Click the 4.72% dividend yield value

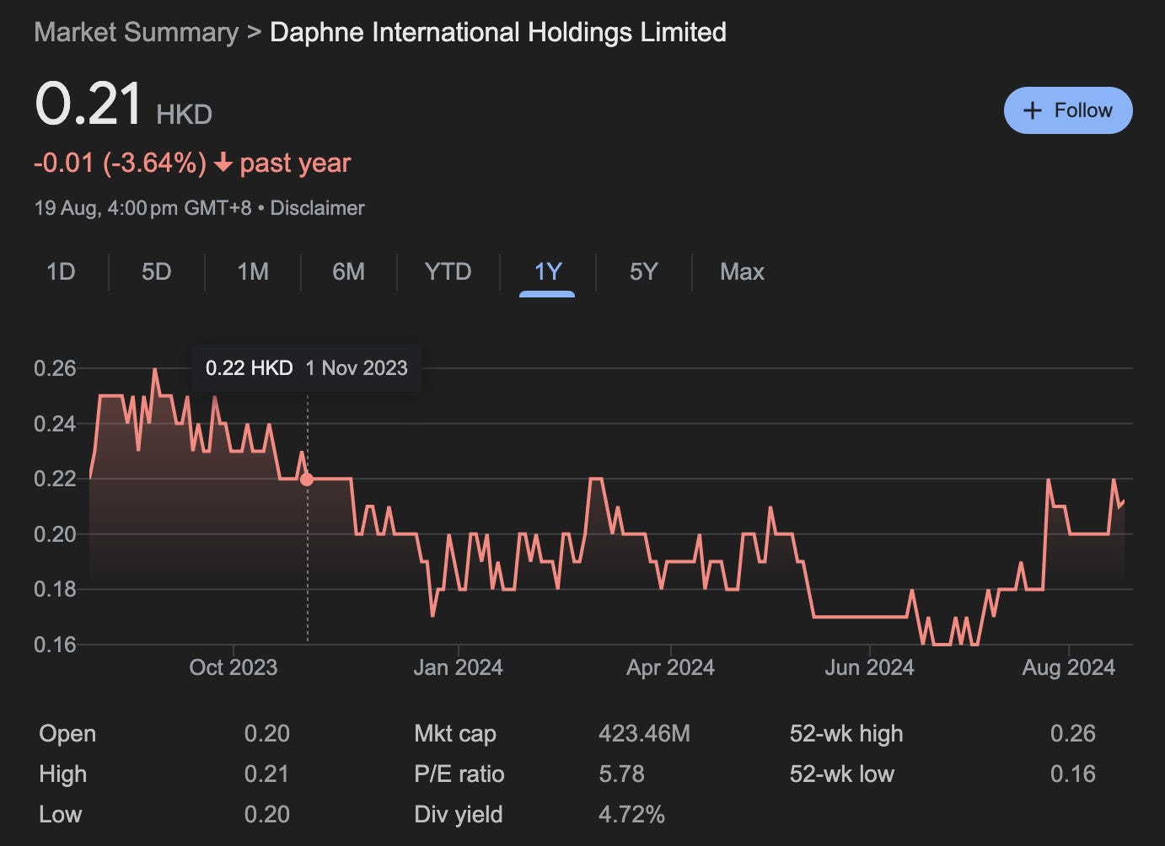pos(631,815)
